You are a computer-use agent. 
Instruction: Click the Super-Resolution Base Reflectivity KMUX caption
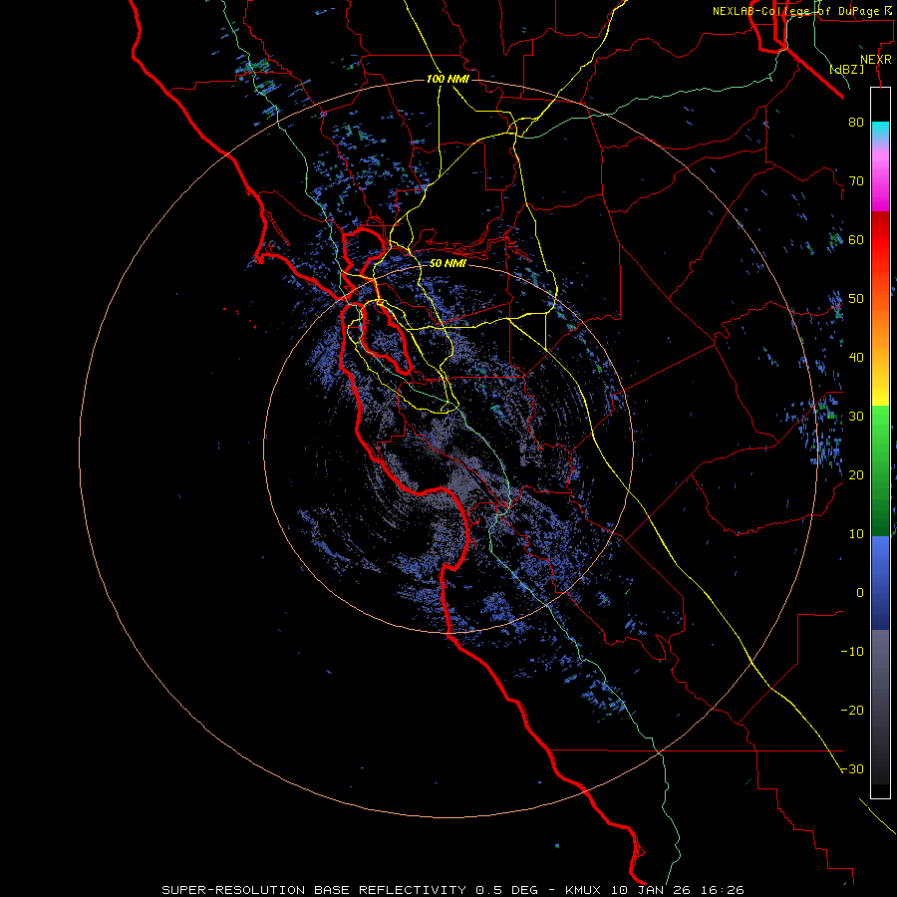click(x=453, y=890)
